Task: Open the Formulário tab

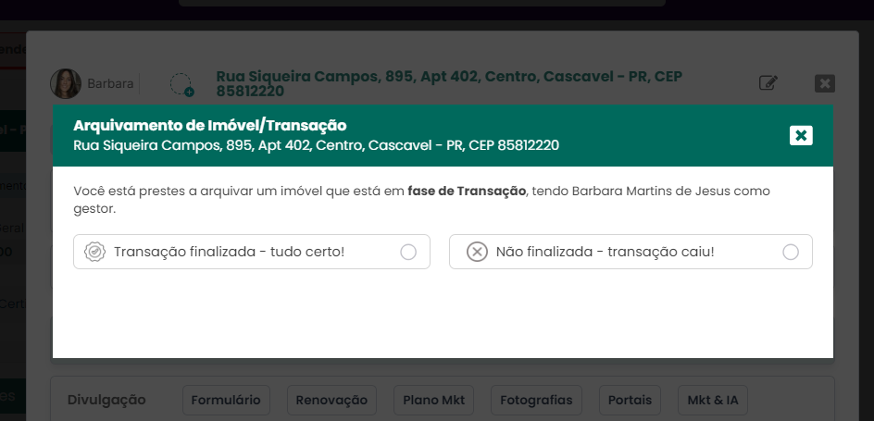Action: 226,400
